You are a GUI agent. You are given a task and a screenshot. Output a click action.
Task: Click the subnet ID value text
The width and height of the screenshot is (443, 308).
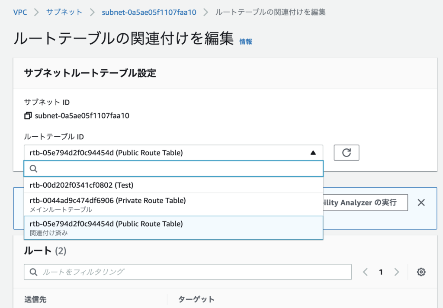pos(82,115)
